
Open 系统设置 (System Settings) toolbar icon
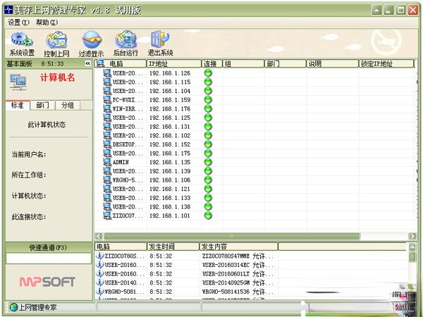tap(21, 43)
